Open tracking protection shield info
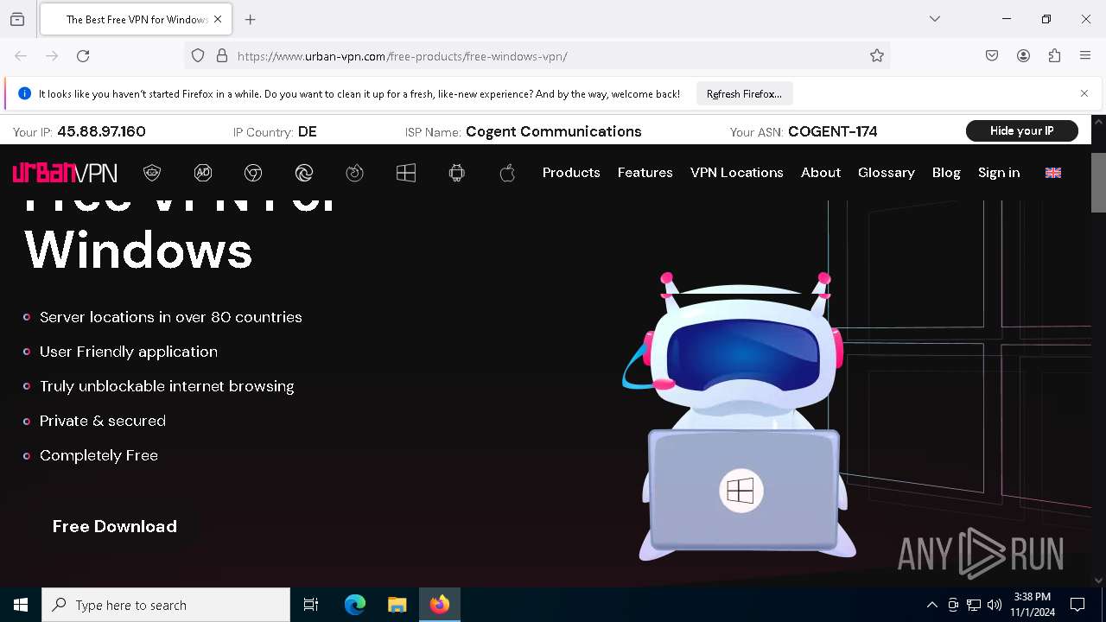 [x=198, y=56]
